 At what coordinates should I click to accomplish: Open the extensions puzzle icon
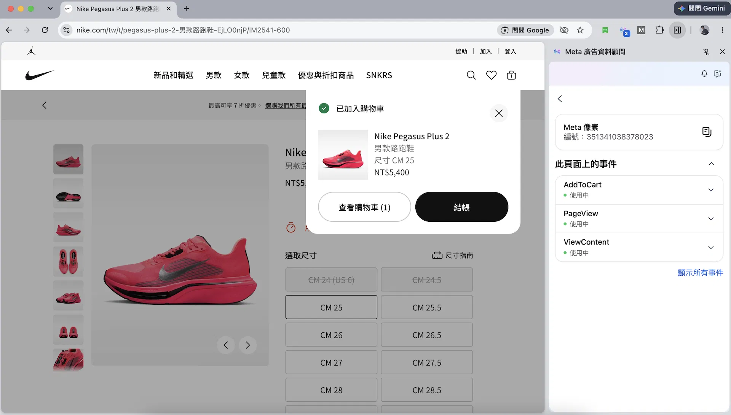point(659,30)
